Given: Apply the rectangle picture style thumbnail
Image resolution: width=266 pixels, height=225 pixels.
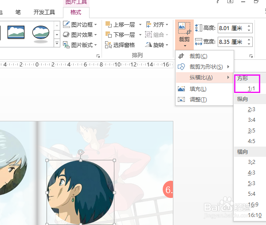Looking at the screenshot, I should 16,32.
